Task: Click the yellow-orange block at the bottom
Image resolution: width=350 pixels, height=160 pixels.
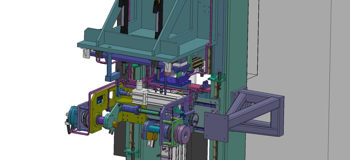Action: click(x=152, y=136)
